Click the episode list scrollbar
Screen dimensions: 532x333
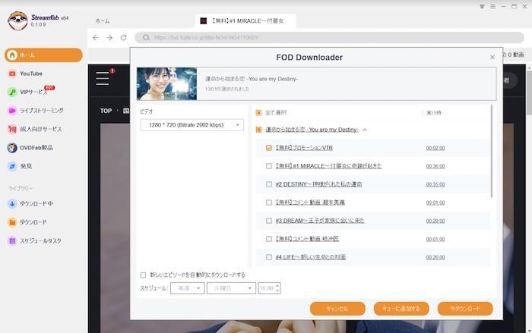[x=492, y=151]
